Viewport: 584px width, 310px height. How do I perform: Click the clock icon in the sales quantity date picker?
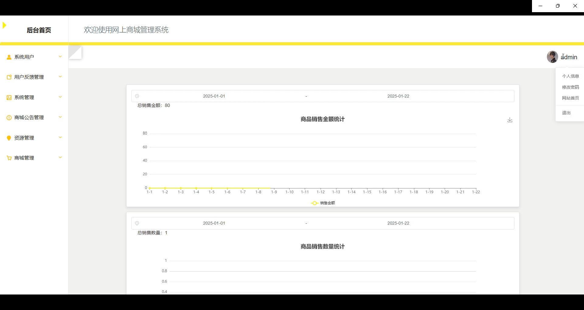137,223
